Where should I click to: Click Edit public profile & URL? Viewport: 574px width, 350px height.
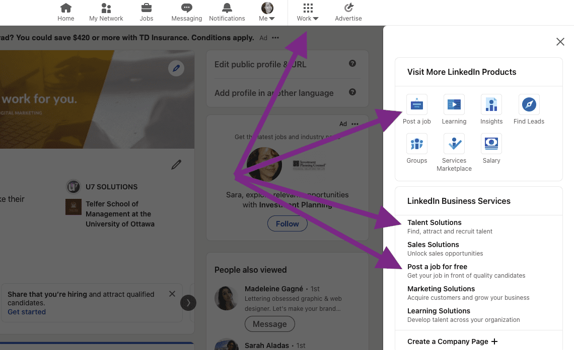[260, 65]
